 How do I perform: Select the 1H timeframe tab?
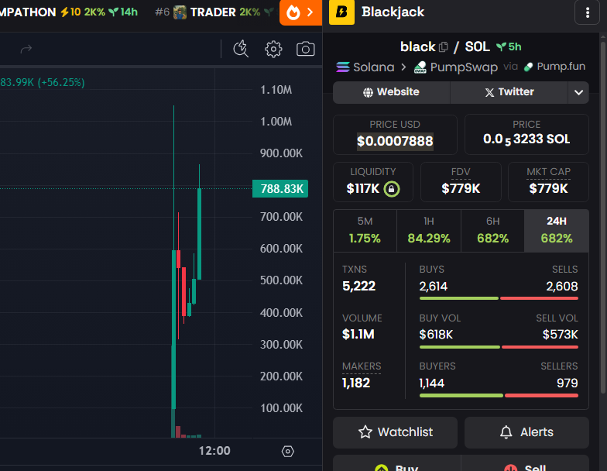point(429,231)
